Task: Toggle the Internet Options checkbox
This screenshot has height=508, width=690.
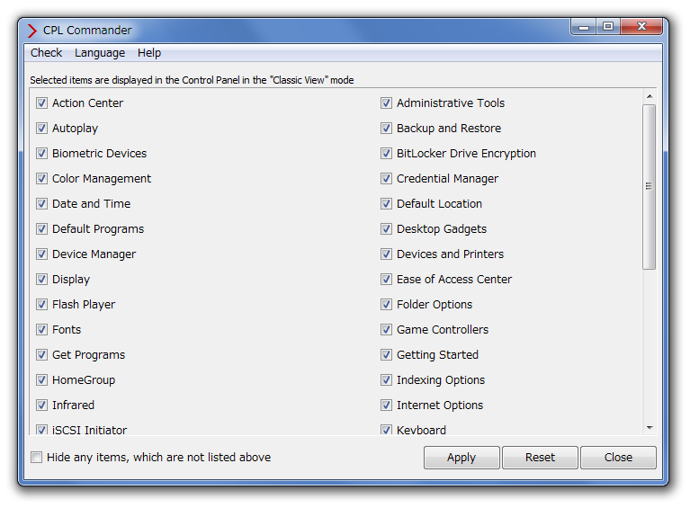Action: coord(386,406)
